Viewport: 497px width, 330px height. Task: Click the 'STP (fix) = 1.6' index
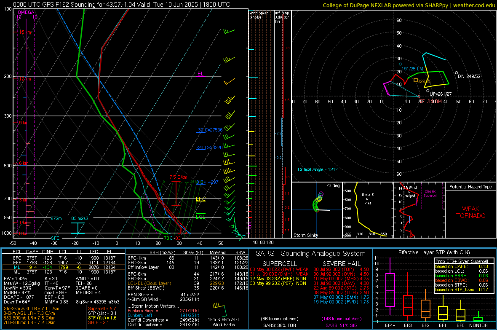[102, 318]
